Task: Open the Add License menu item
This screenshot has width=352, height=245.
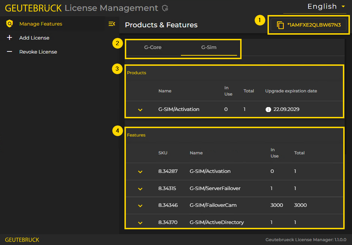Action: (x=34, y=38)
